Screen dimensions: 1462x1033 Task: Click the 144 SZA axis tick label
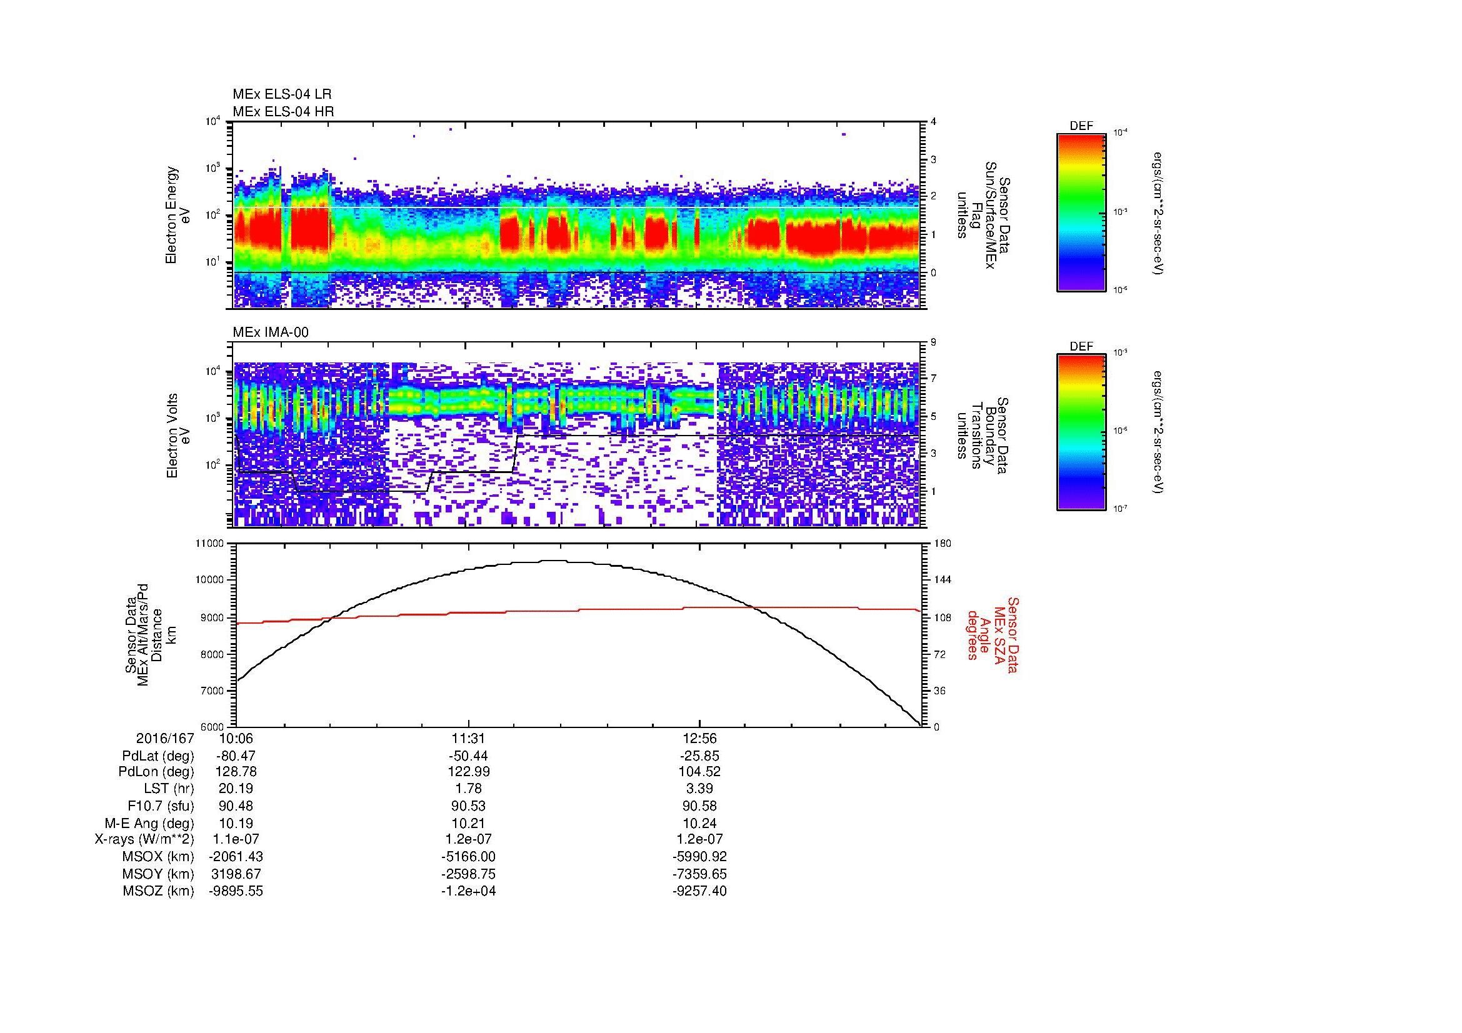coord(943,580)
